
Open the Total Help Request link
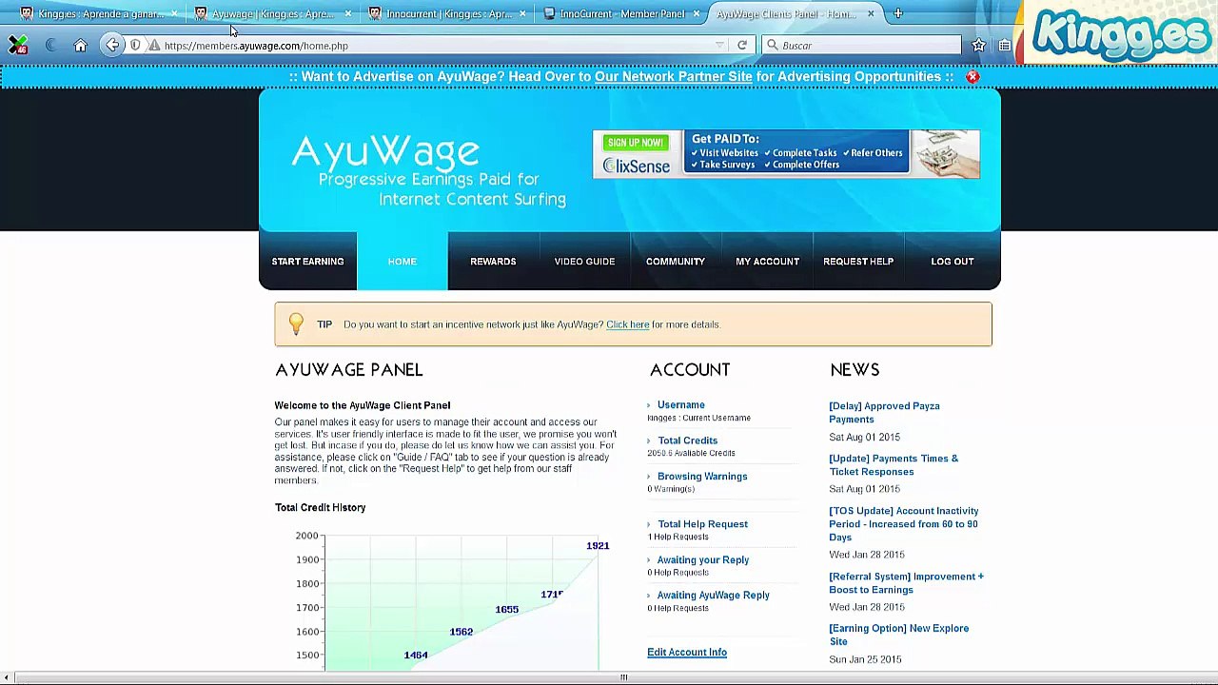click(x=702, y=524)
